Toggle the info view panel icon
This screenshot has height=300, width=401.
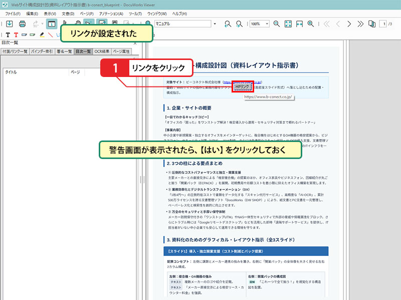click(52, 24)
